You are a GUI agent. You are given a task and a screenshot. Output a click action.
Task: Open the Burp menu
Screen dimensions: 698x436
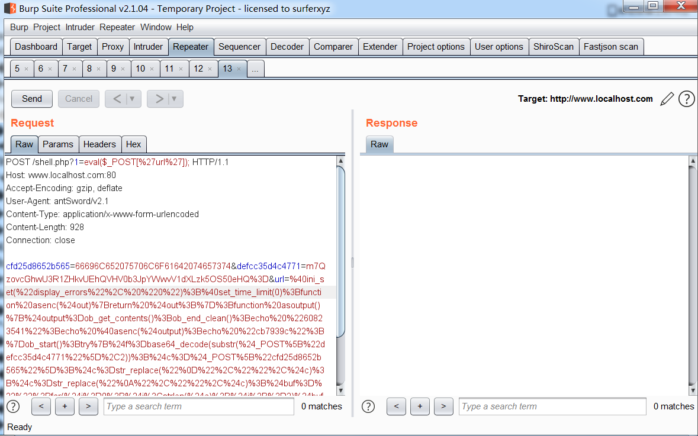[19, 27]
